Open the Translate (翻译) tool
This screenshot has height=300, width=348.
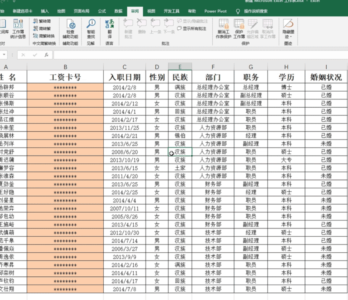110,29
